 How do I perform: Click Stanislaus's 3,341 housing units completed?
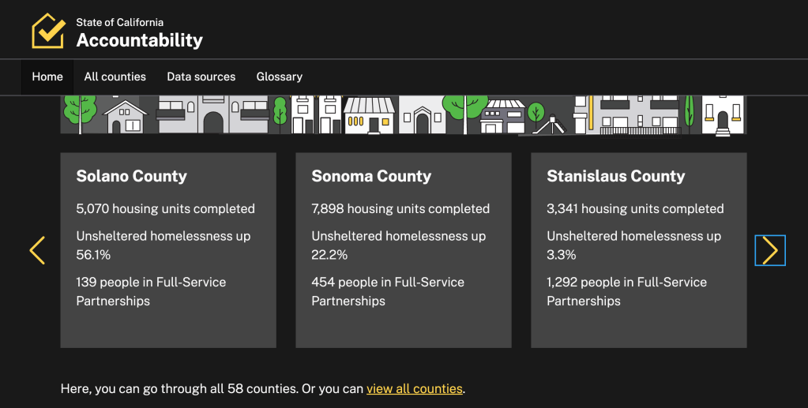(635, 209)
